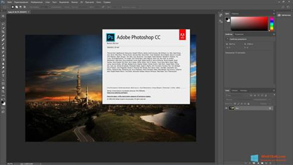
Task: Toggle lock all layer attributes
Action: pos(249,104)
